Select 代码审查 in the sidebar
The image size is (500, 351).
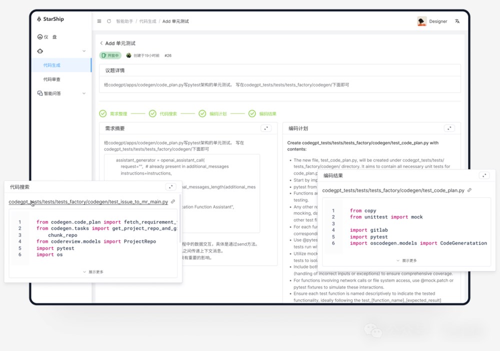(x=51, y=79)
